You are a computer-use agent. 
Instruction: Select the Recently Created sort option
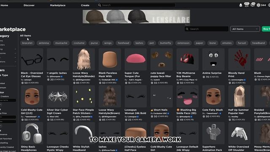(x=7, y=147)
